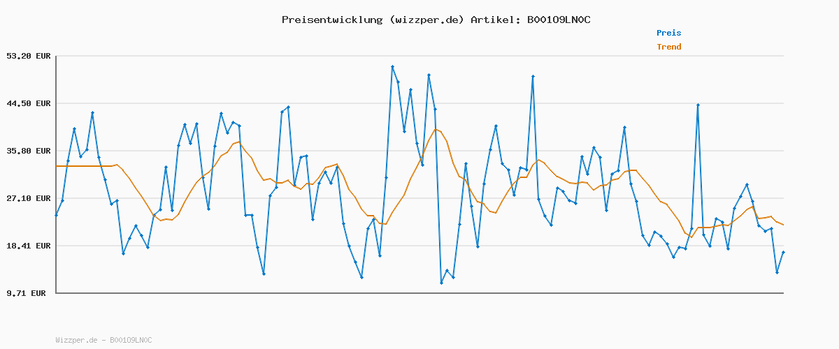Click the isolated price spike near the chart's right

coord(698,105)
